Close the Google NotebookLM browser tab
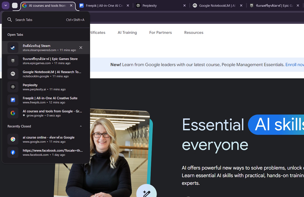 pyautogui.click(x=241, y=6)
